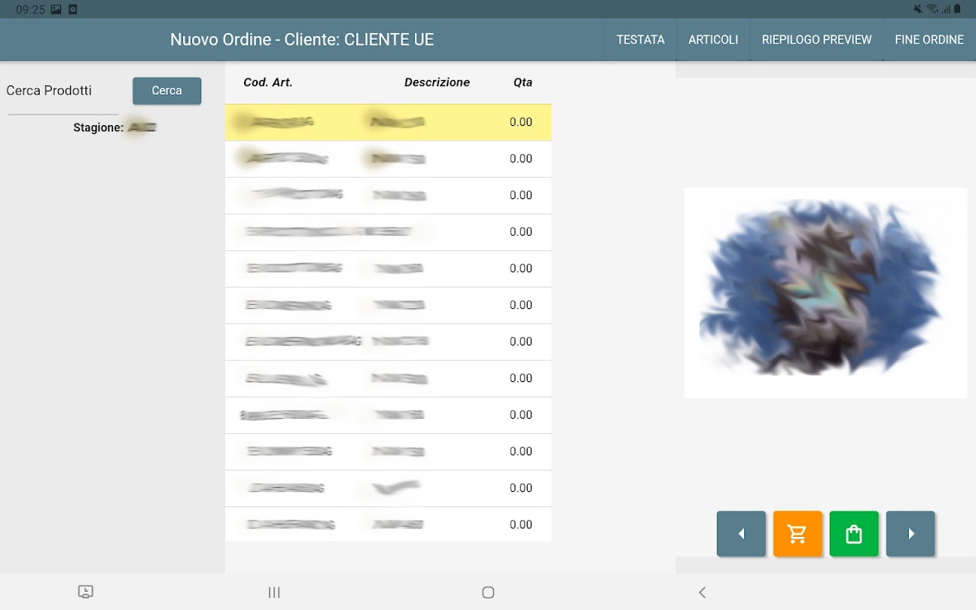Open the TESTATA tab
Viewport: 976px width, 610px height.
(x=640, y=40)
